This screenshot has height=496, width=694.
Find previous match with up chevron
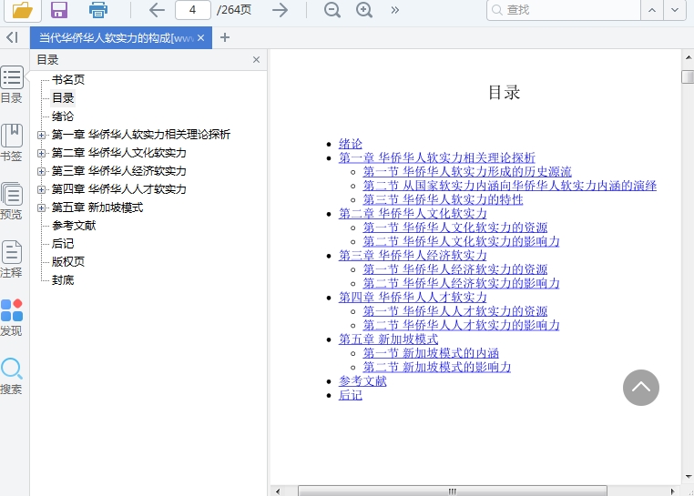(652, 10)
